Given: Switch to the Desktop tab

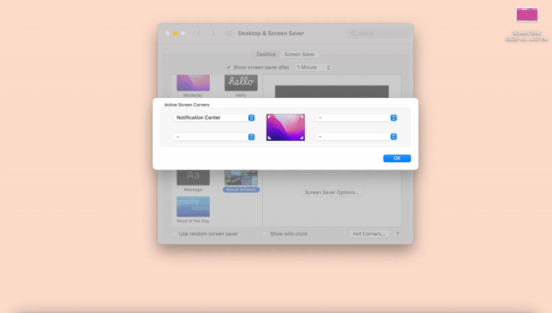Looking at the screenshot, I should pyautogui.click(x=266, y=55).
